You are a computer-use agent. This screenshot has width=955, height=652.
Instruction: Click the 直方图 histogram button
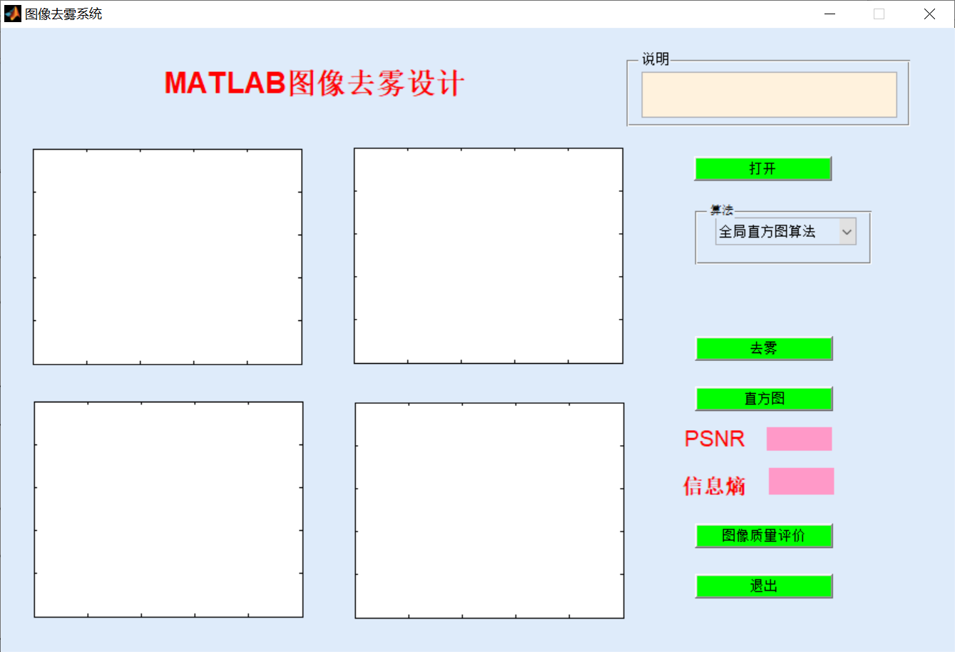(x=764, y=399)
